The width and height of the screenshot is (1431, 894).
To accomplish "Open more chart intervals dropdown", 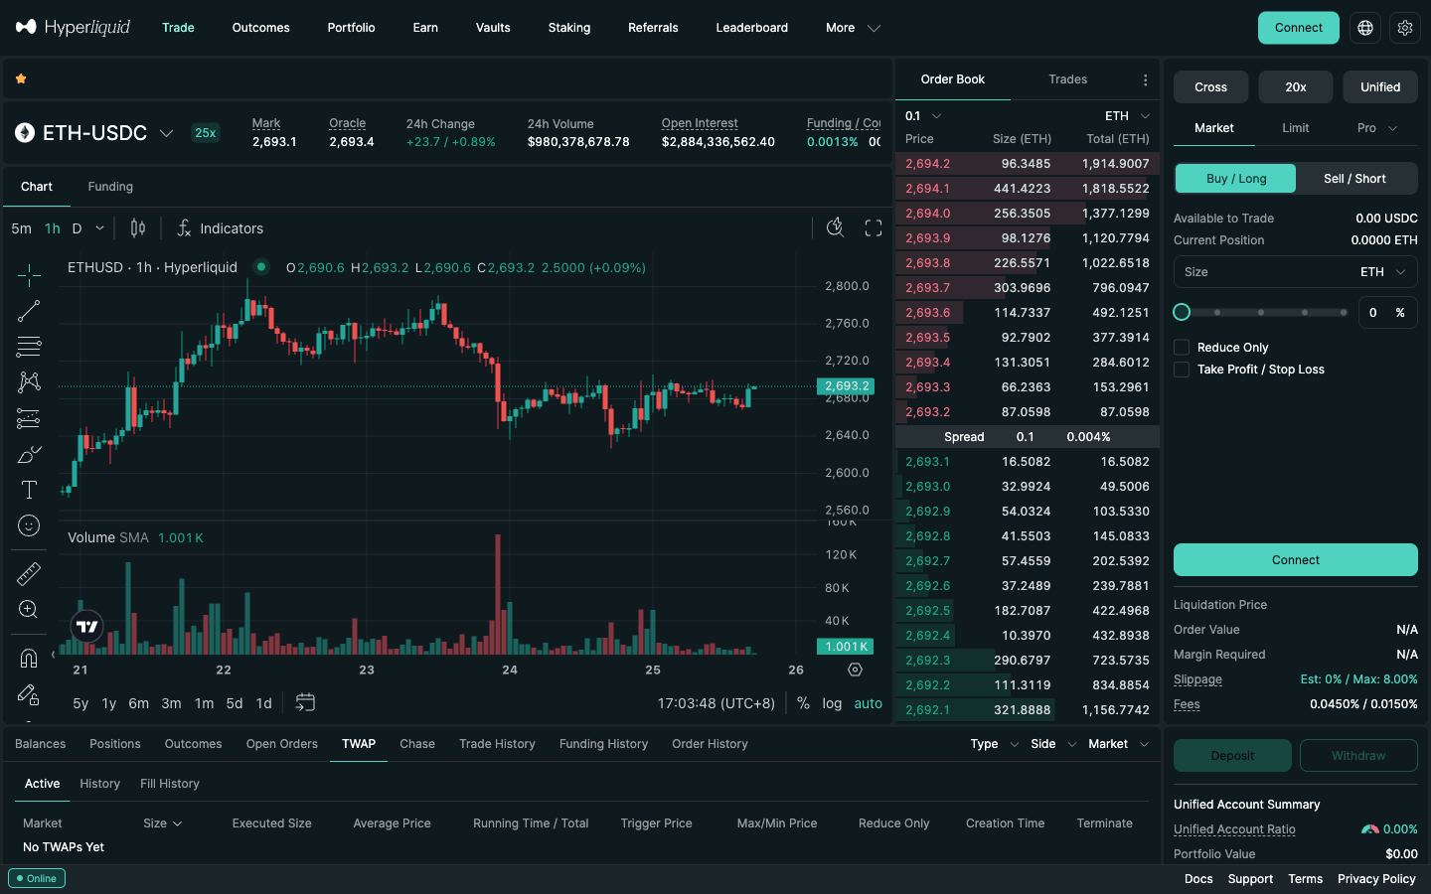I will point(99,228).
